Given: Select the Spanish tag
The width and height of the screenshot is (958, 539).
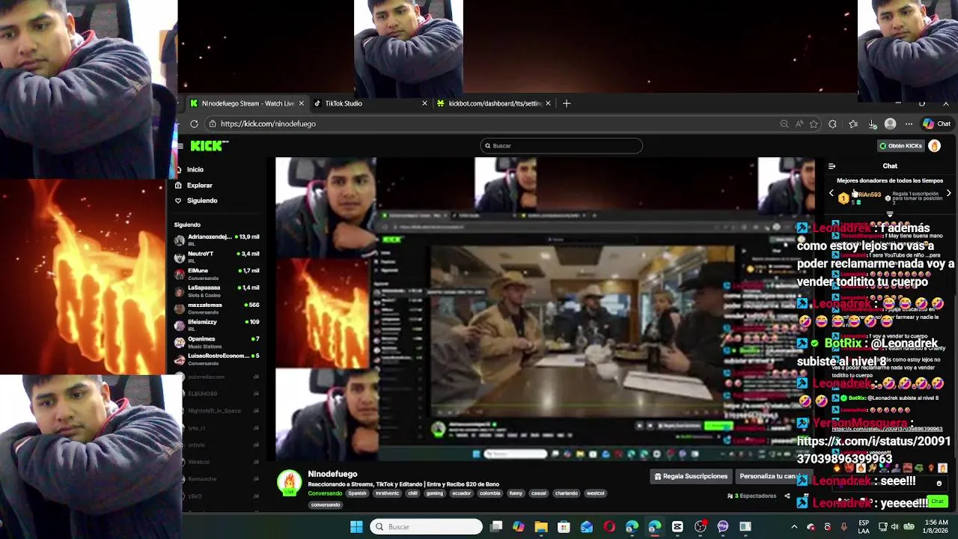Looking at the screenshot, I should (357, 493).
